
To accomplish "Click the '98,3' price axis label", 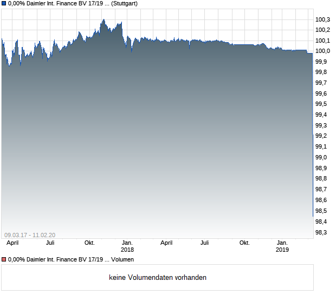I will tap(321, 232).
